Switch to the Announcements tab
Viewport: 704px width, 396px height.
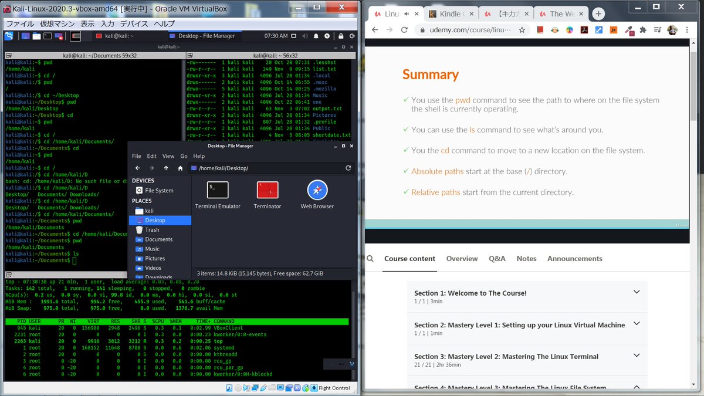(575, 258)
